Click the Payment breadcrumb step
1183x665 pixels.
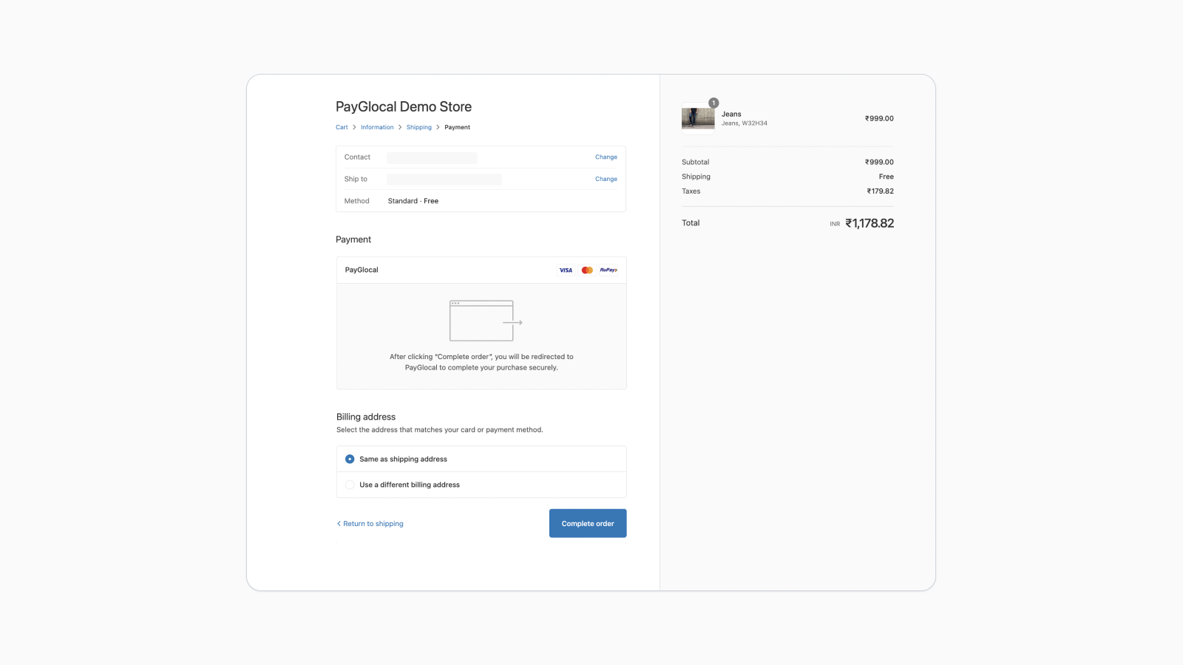click(x=457, y=127)
